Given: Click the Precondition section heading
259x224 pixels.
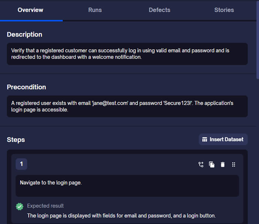Looking at the screenshot, I should [x=26, y=87].
